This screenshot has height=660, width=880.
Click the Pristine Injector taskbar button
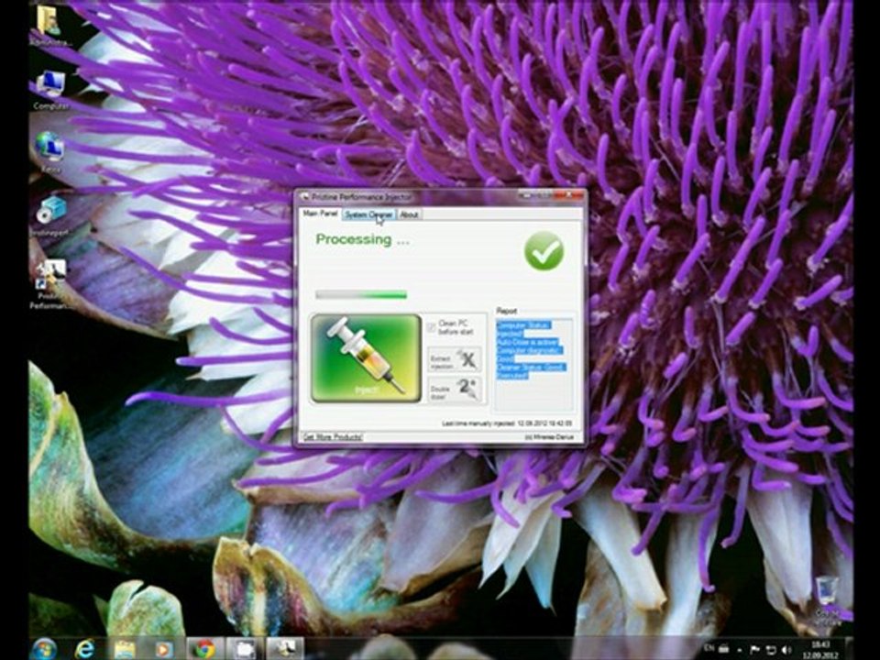(285, 649)
